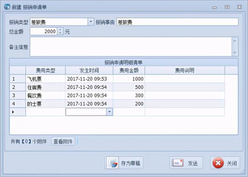The width and height of the screenshot is (248, 177).
Task: Click the 费用类型 column header
Action: (45, 70)
